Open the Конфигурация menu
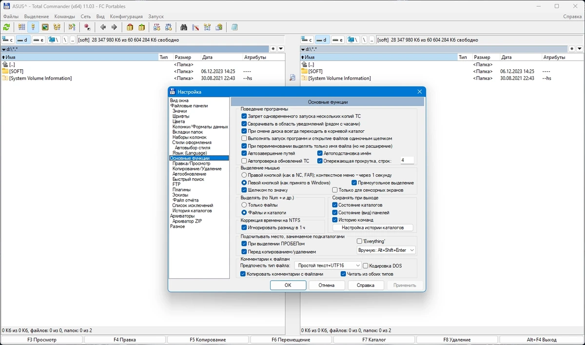 [126, 17]
